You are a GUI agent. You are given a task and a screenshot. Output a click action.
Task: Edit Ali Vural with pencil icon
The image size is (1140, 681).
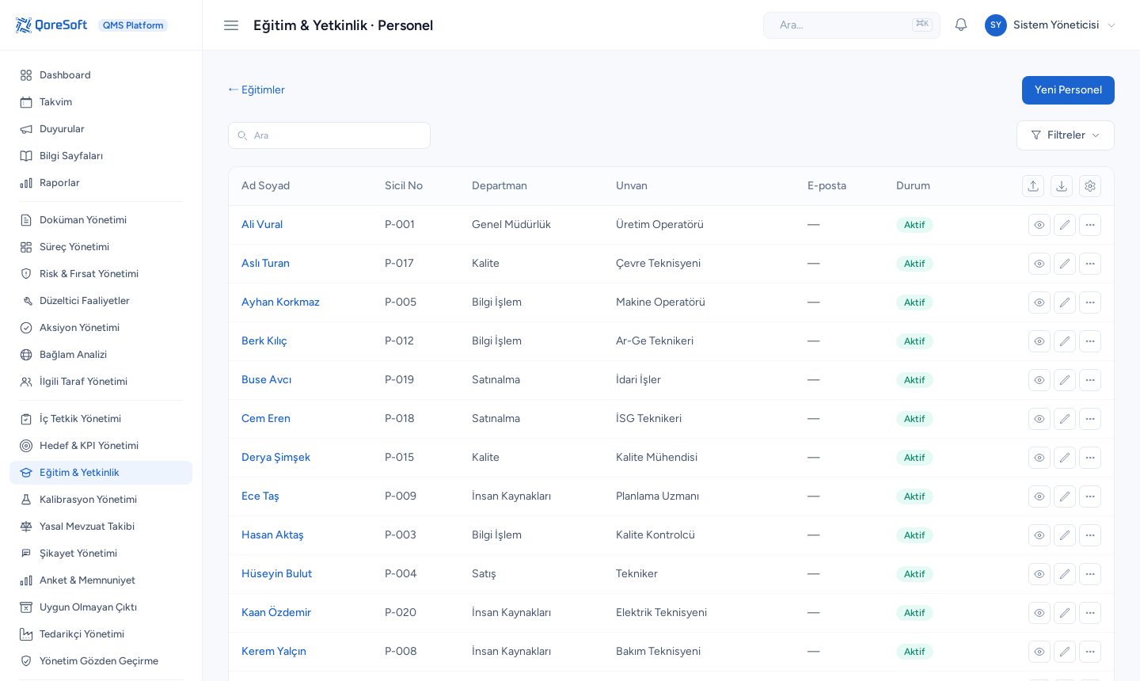(x=1065, y=225)
